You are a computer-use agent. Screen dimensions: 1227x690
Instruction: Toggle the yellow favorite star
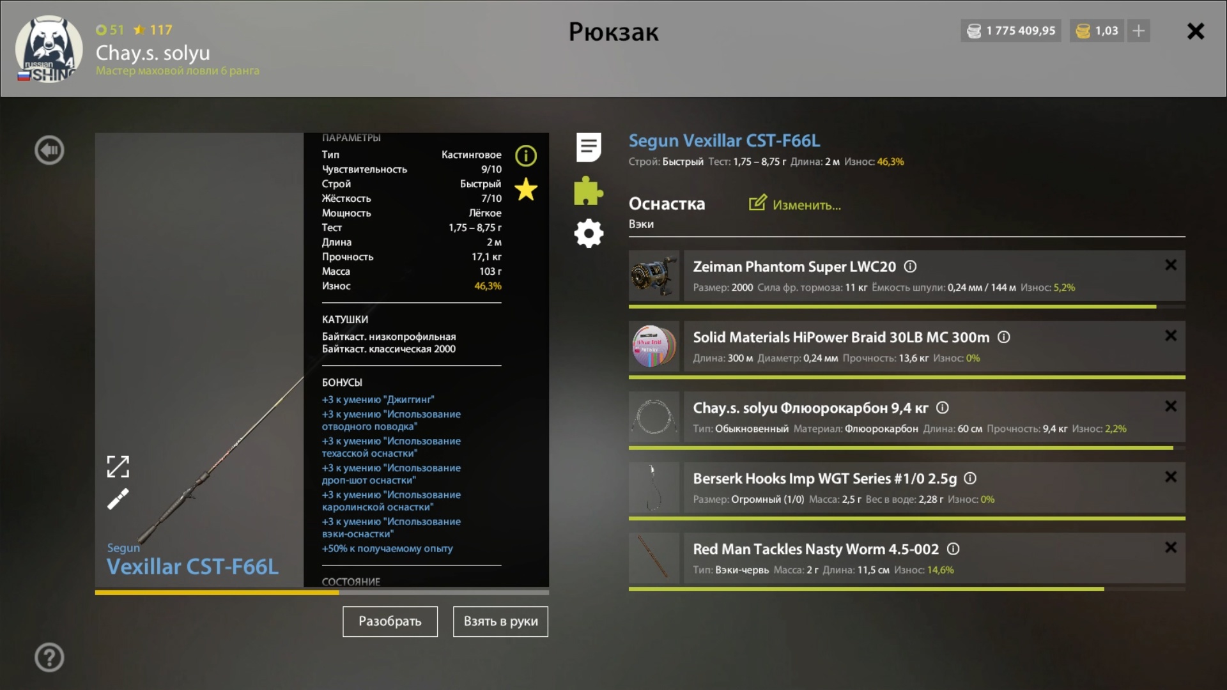(526, 189)
